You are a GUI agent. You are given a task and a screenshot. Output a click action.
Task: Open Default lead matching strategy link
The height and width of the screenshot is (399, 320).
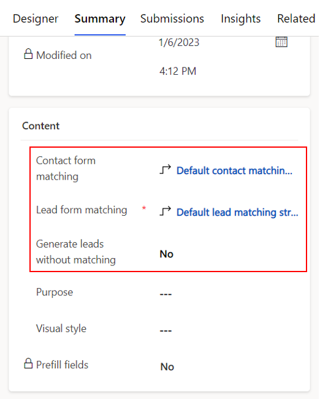(237, 212)
